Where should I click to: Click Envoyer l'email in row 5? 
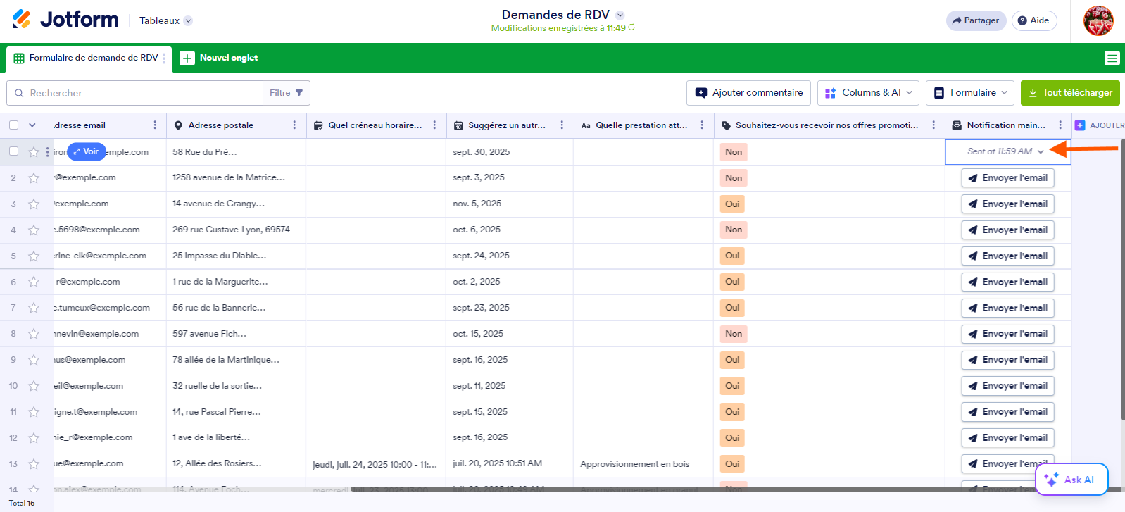pyautogui.click(x=1007, y=256)
